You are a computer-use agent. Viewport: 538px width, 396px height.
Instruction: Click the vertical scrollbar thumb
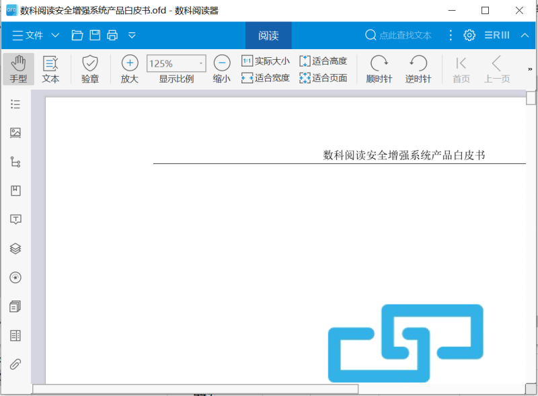point(531,97)
